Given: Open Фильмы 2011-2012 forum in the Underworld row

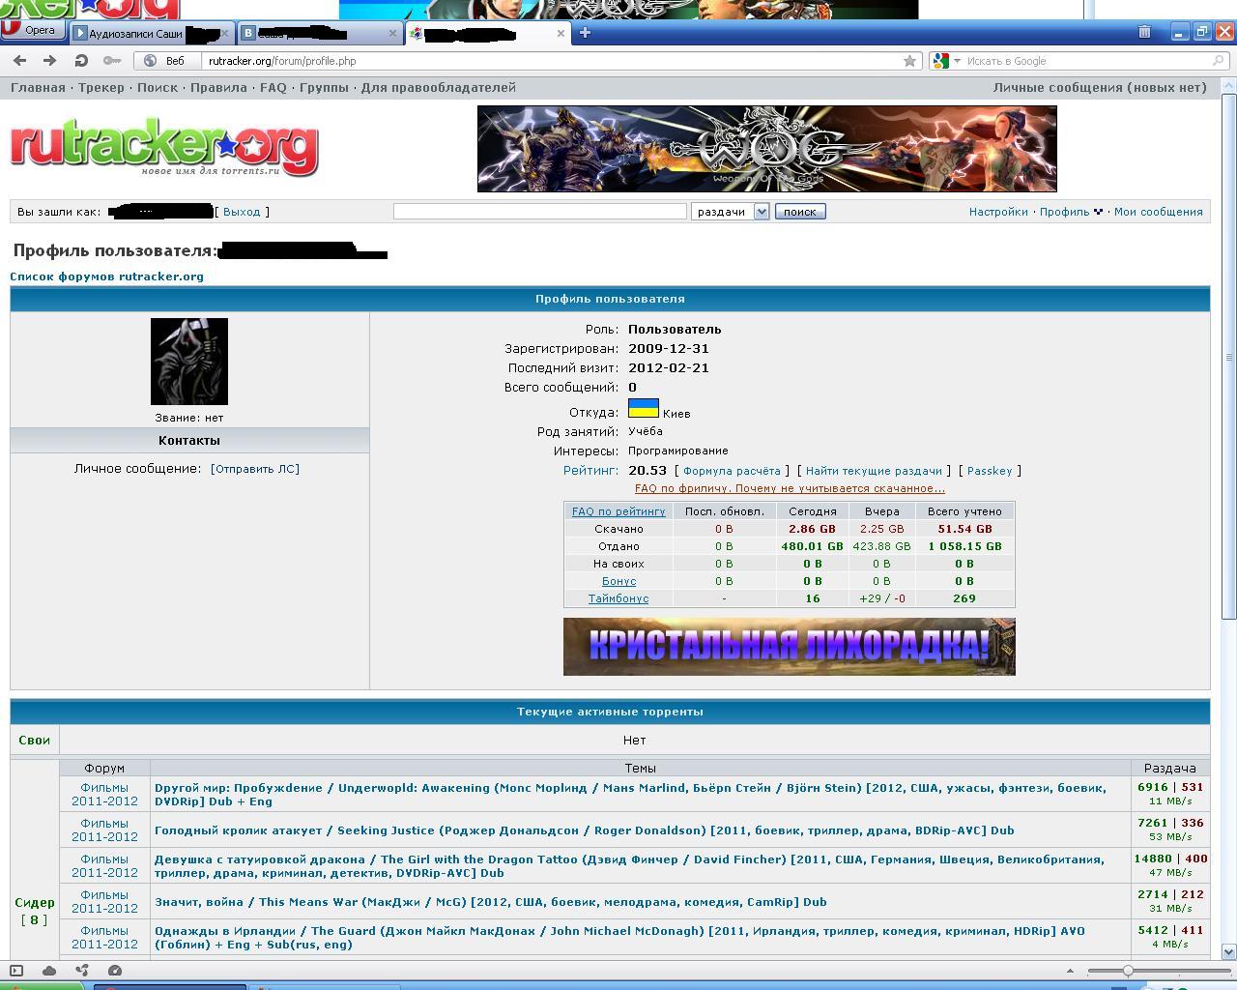Looking at the screenshot, I should pyautogui.click(x=104, y=795).
